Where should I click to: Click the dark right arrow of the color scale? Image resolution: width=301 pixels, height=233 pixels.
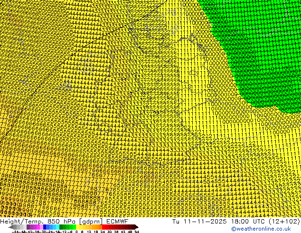pos(136,227)
